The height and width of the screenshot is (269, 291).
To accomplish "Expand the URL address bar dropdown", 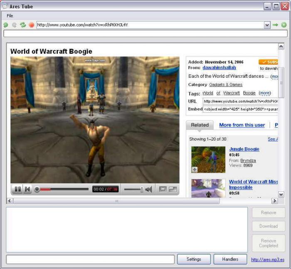I will click(x=267, y=25).
